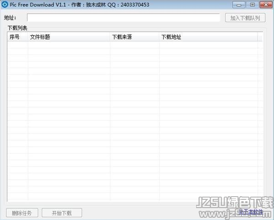Minimize the Pic Free Download window

tap(239, 5)
